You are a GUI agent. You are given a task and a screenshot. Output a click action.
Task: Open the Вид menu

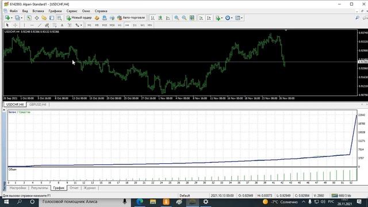click(x=25, y=11)
